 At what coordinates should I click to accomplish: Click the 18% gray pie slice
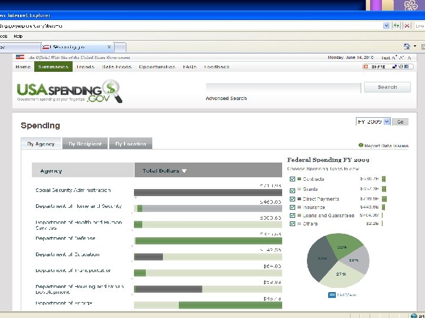[x=355, y=259]
